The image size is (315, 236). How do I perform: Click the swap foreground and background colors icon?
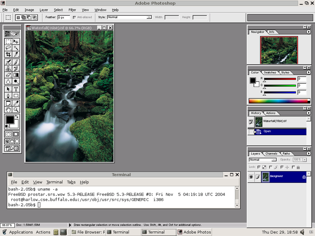click(x=17, y=117)
